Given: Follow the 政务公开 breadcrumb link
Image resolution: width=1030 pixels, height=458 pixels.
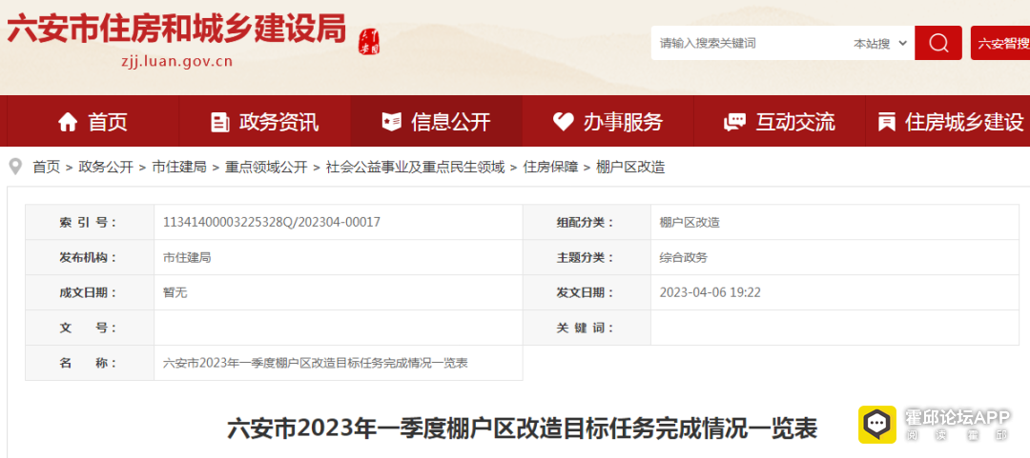Looking at the screenshot, I should [x=106, y=168].
